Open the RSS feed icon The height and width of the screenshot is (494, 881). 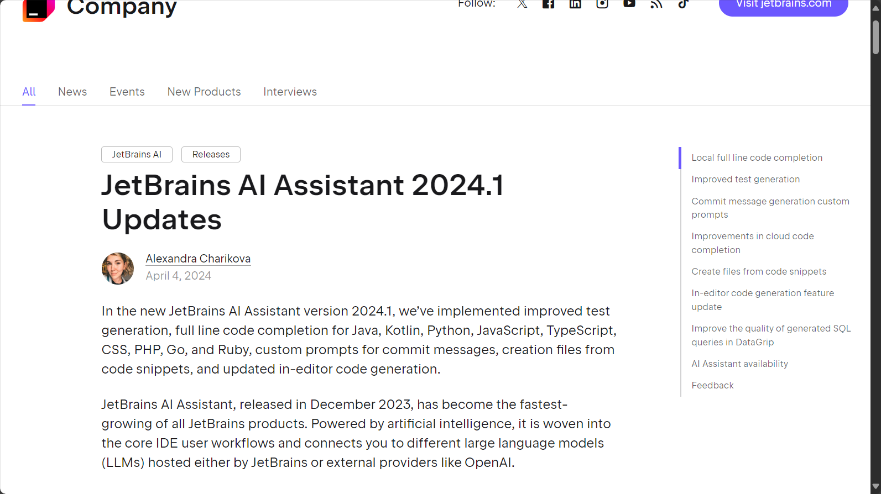coord(656,4)
